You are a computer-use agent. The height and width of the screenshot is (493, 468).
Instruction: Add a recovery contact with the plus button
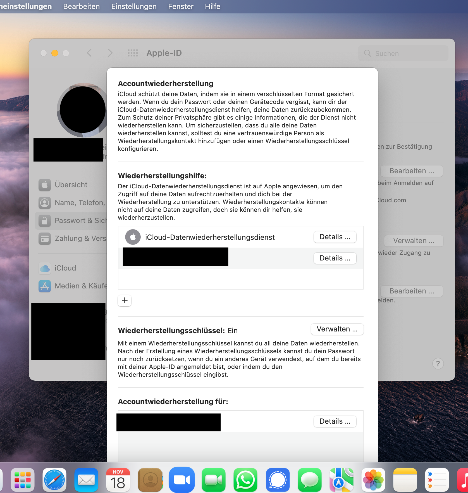click(125, 300)
